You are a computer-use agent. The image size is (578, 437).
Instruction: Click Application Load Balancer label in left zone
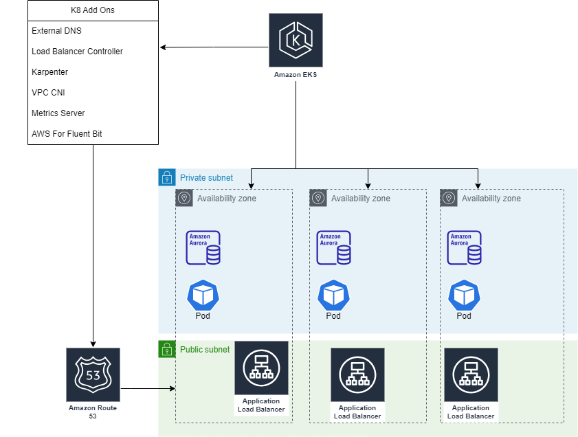coord(261,405)
